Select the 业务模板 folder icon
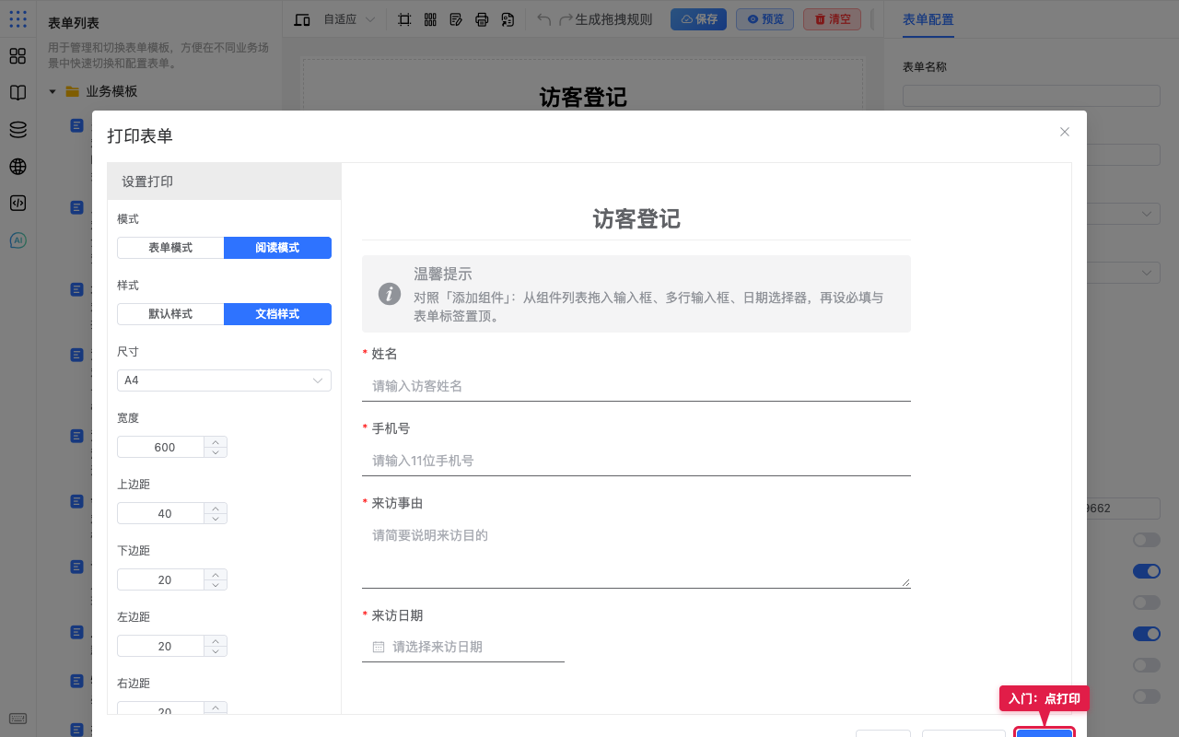The image size is (1179, 737). [72, 91]
